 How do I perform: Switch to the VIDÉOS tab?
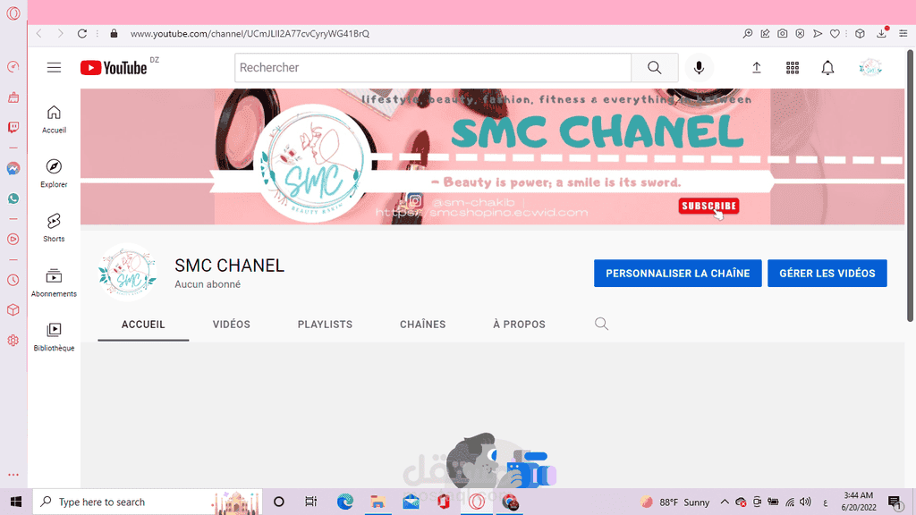[232, 324]
